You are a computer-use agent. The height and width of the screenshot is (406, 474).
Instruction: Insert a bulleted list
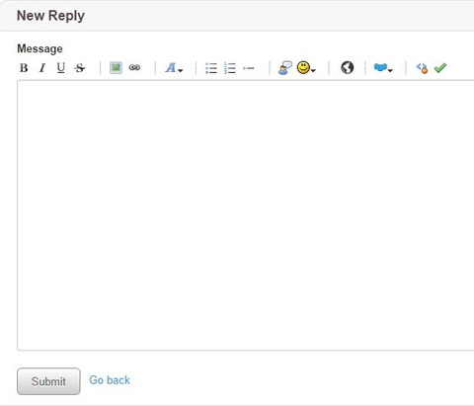(211, 68)
